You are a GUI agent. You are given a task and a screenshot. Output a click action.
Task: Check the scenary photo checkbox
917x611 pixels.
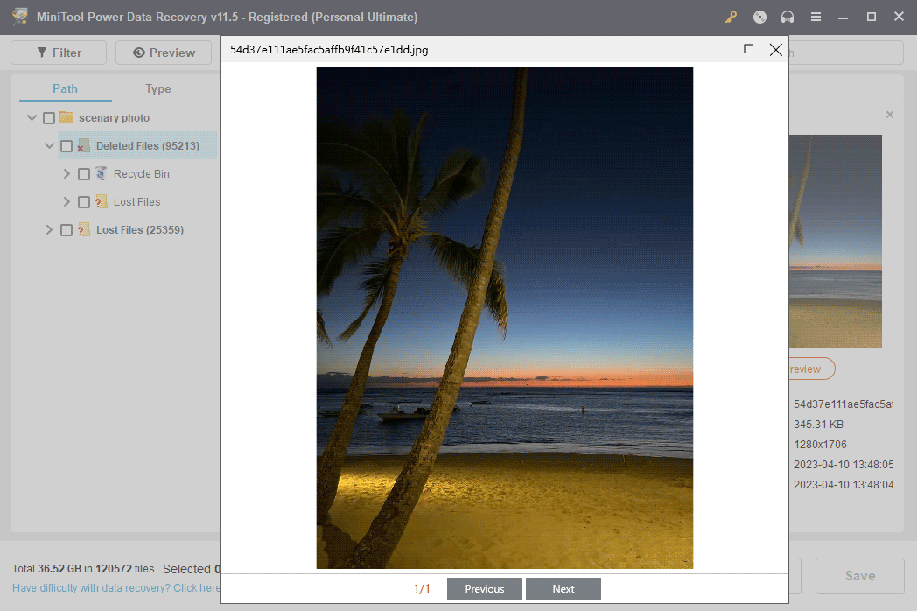click(x=49, y=118)
